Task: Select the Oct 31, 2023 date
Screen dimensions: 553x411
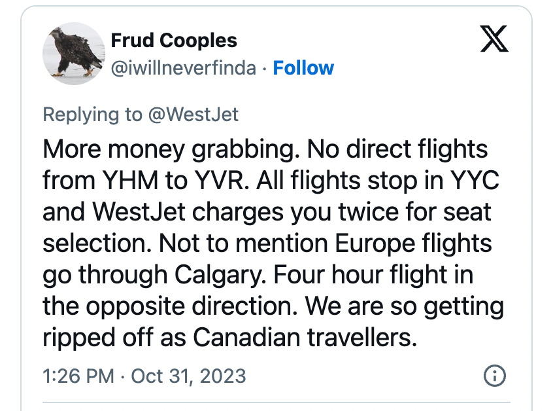Action: pyautogui.click(x=188, y=376)
